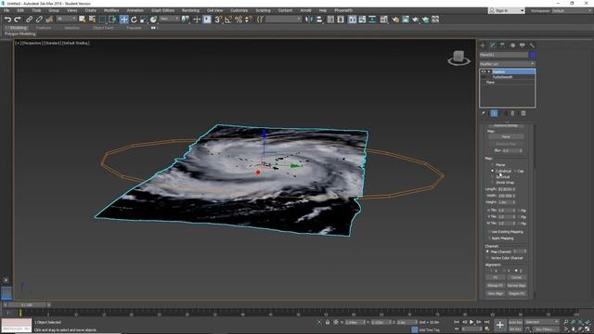Enable Use Existing Mapping checkbox
This screenshot has width=594, height=334.
pyautogui.click(x=489, y=232)
